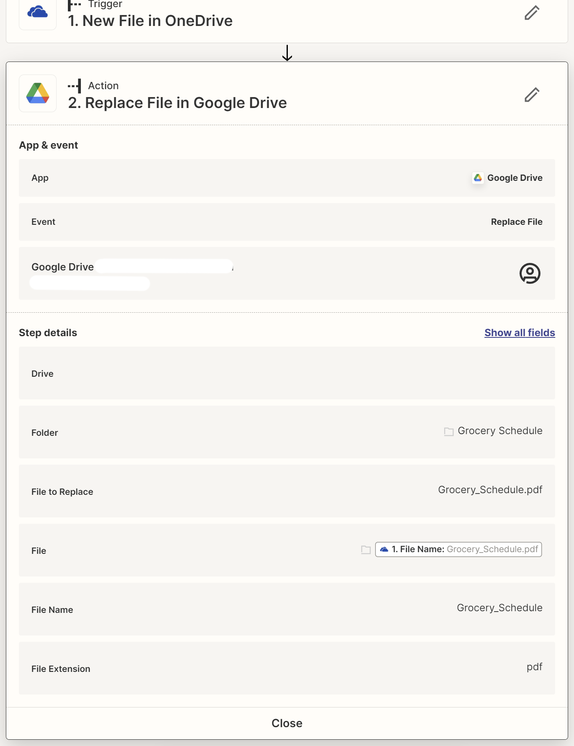Edit the New File in OneDrive trigger

pos(532,13)
